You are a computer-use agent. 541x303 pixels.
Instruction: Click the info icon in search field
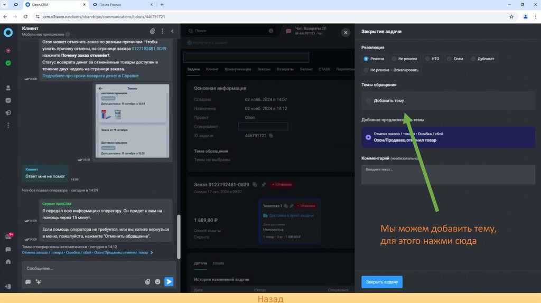pos(271,31)
